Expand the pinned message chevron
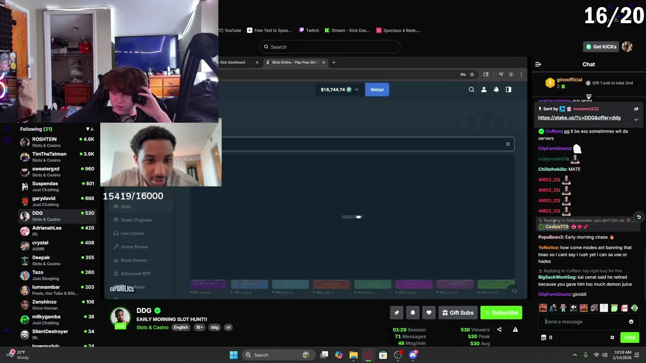Viewport: 646px width, 363px height. pyautogui.click(x=636, y=119)
